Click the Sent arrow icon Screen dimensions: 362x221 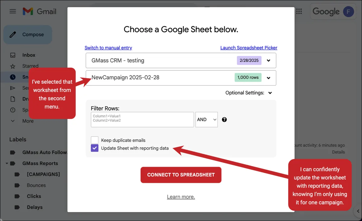coord(13,88)
